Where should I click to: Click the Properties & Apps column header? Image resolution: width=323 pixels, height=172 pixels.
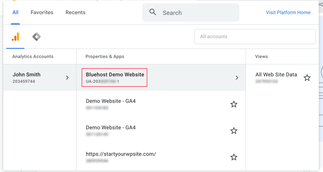coord(104,56)
